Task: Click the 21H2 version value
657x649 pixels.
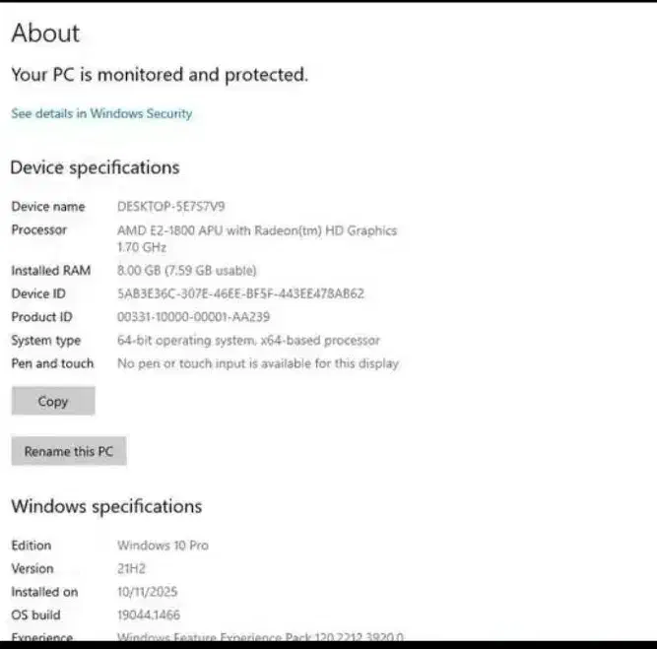Action: tap(131, 569)
